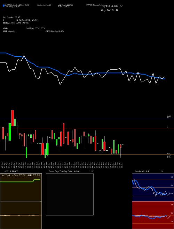The height and width of the screenshot is (229, 174).
Task: Click the 'BUY Slowing @ 0%' signal text
Action: [x=55, y=31]
